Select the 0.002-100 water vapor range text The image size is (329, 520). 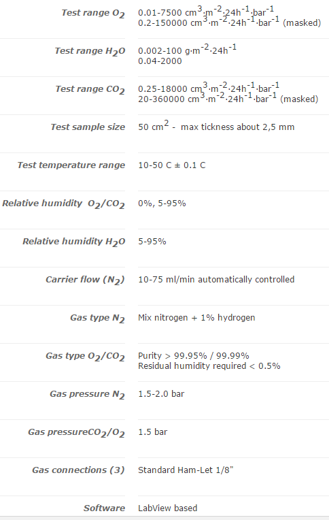(x=187, y=50)
